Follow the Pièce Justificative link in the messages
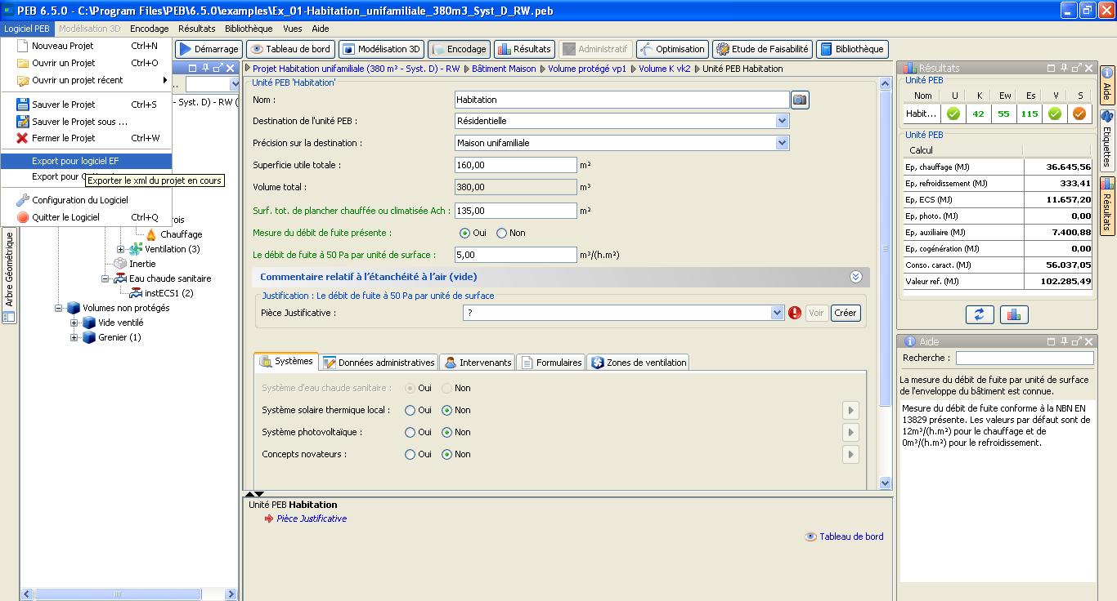Image resolution: width=1117 pixels, height=601 pixels. (x=312, y=519)
